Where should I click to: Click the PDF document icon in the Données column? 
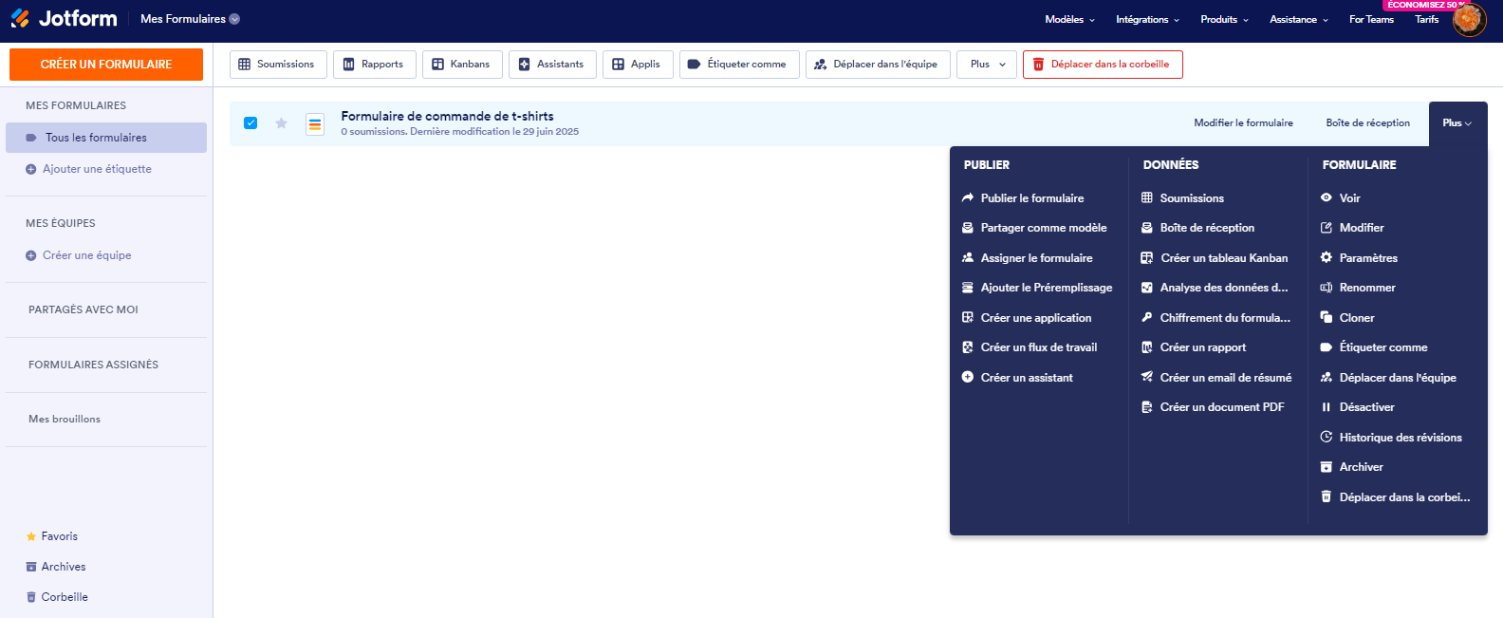[1147, 407]
